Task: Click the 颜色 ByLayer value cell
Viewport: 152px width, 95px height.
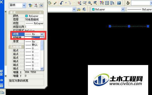Action: click(34, 16)
